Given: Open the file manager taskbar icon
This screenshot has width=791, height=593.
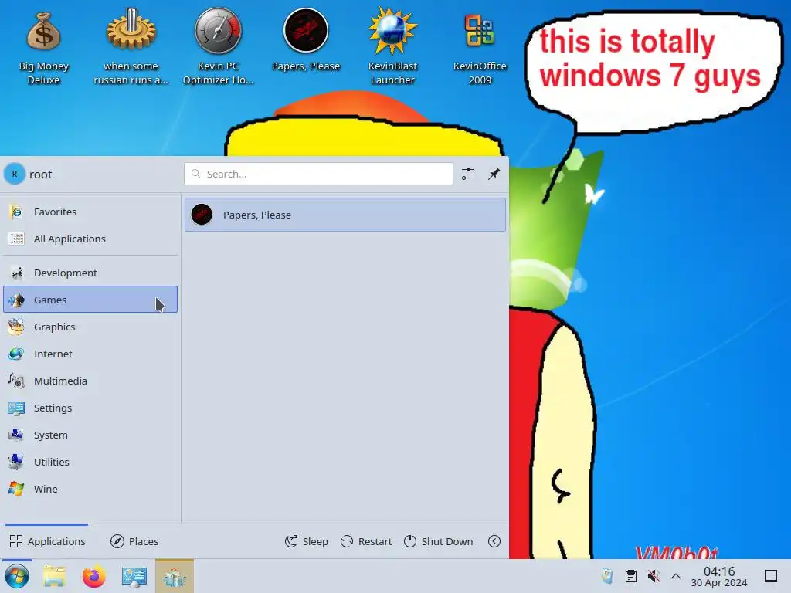Looking at the screenshot, I should click(x=54, y=576).
